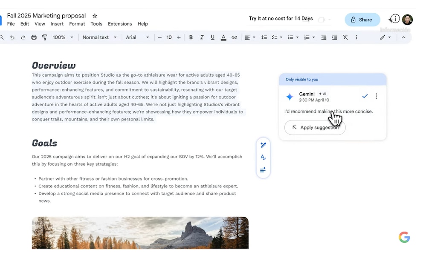This screenshot has height=258, width=423.
Task: Open the Insert menu
Action: [x=57, y=24]
